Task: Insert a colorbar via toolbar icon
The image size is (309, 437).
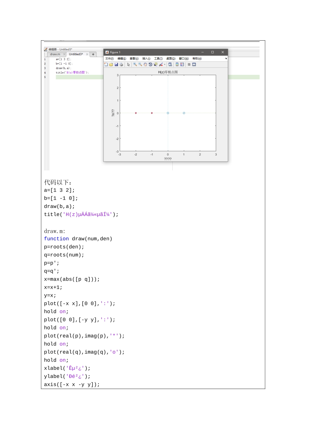Action: coord(177,64)
